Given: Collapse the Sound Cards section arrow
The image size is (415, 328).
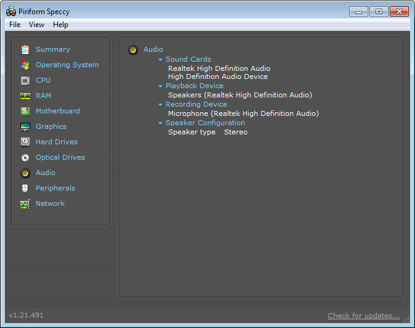Looking at the screenshot, I should click(x=160, y=60).
